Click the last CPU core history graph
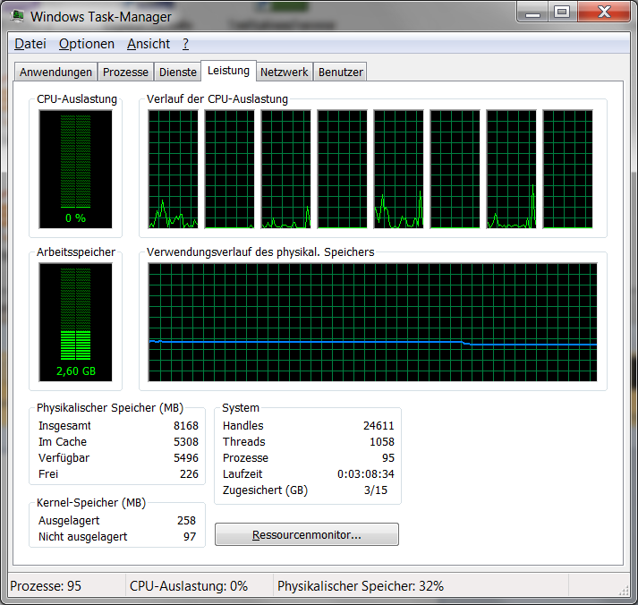 click(567, 169)
